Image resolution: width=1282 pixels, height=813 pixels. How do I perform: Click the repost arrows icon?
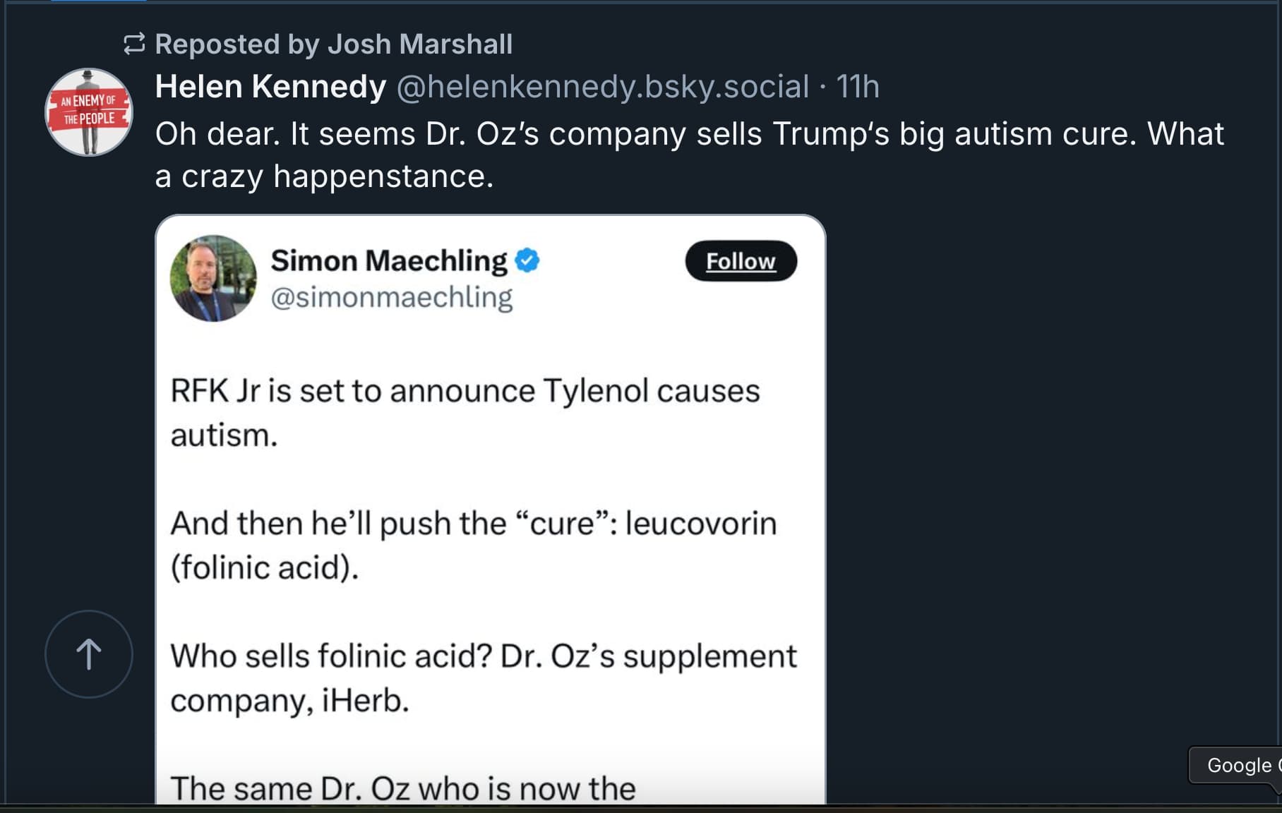pos(134,44)
